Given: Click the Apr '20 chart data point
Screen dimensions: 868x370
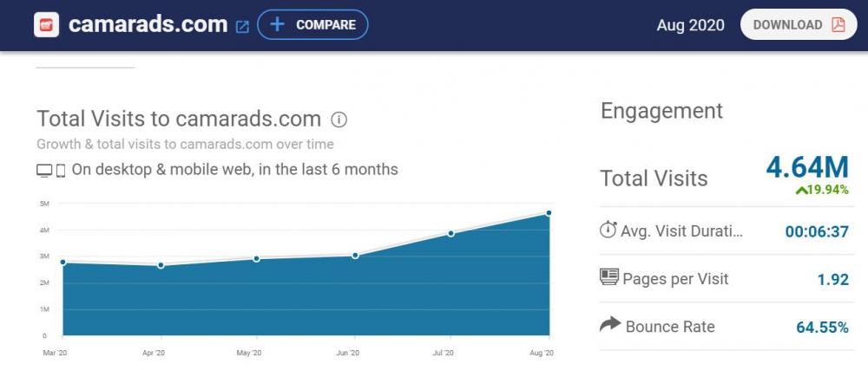Looking at the screenshot, I should click(x=161, y=265).
